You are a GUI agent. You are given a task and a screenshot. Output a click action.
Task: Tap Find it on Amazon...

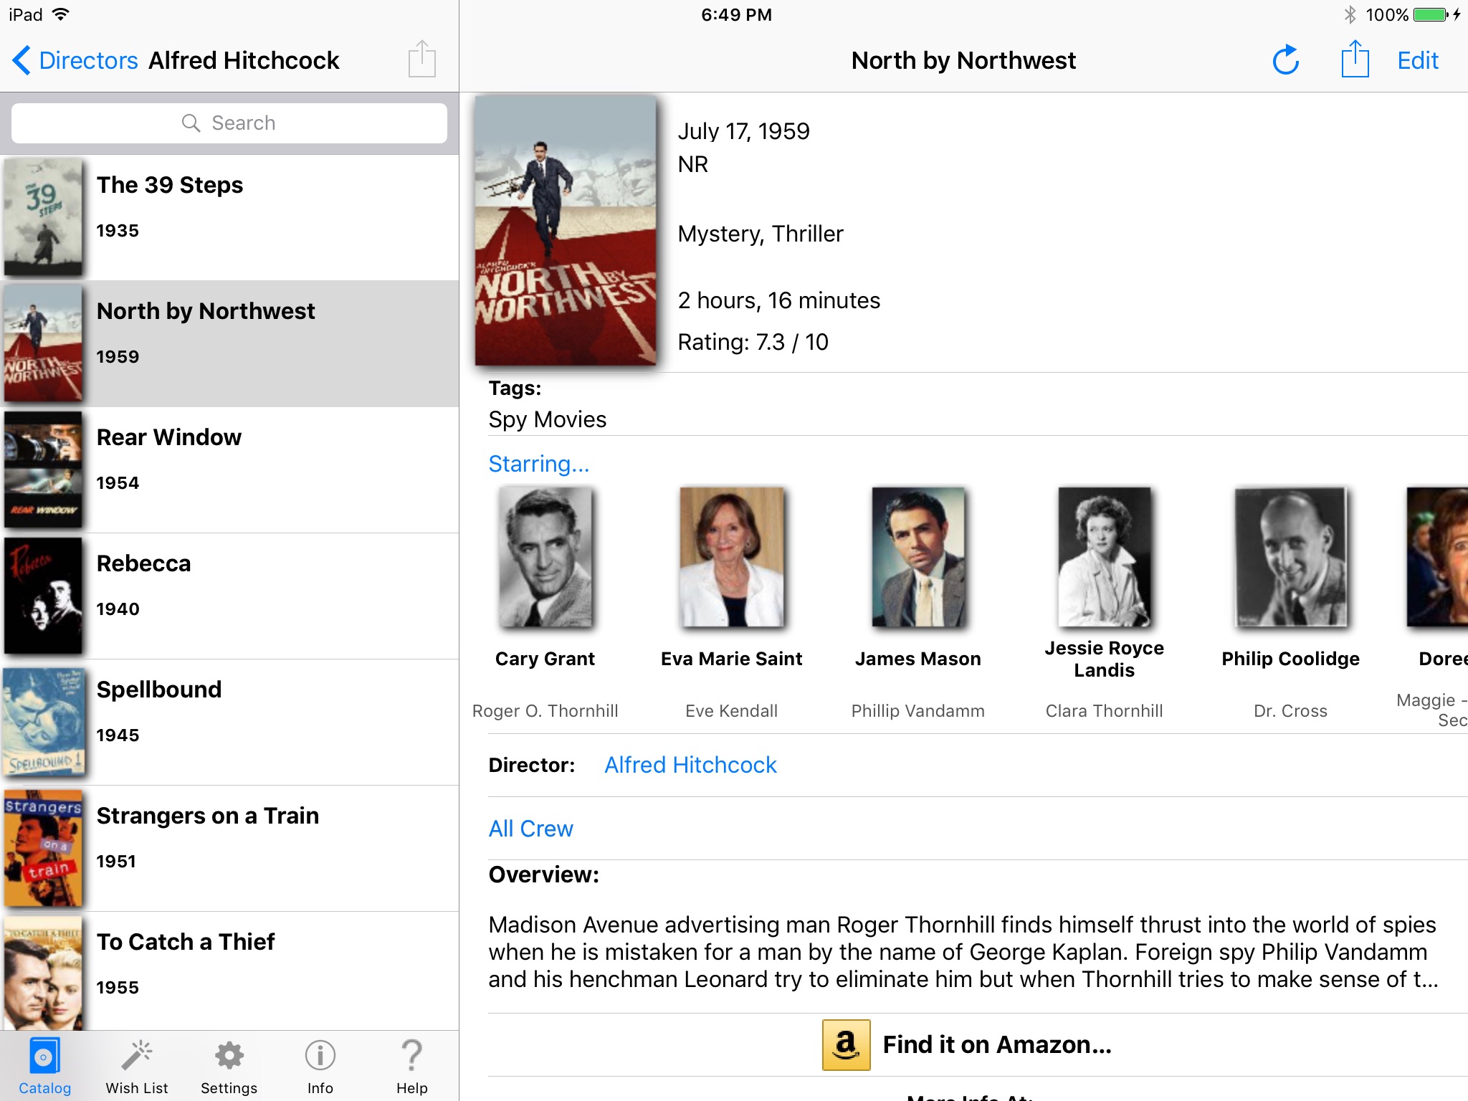click(x=997, y=1045)
